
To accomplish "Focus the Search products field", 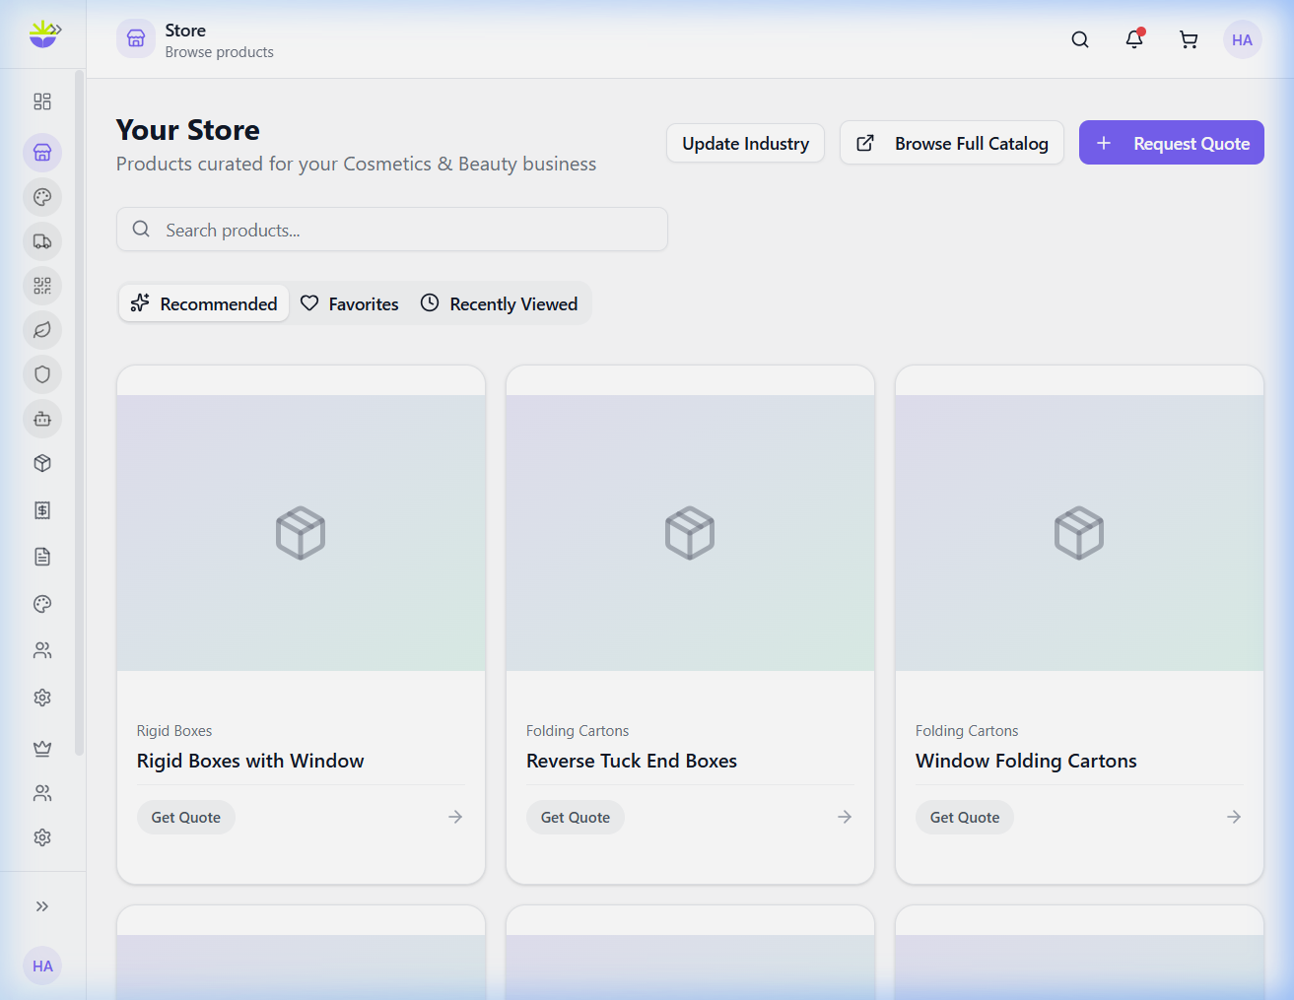I will coord(392,229).
